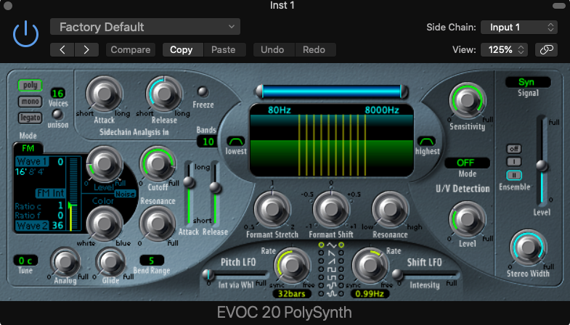Toggle the Freeze button
570x325 pixels.
pyautogui.click(x=203, y=91)
